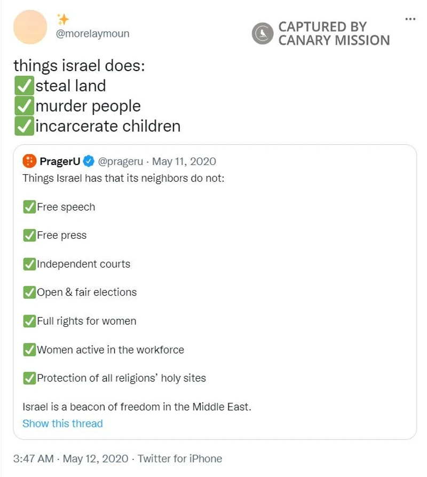Open the PragerU account name
The width and height of the screenshot is (427, 477).
(x=60, y=161)
